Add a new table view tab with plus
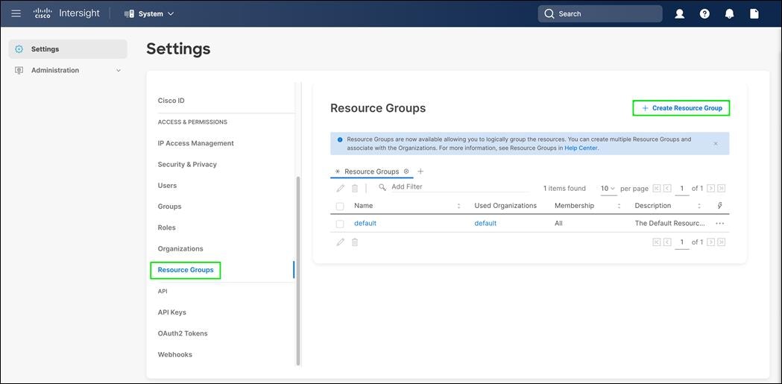782x384 pixels. click(x=420, y=171)
